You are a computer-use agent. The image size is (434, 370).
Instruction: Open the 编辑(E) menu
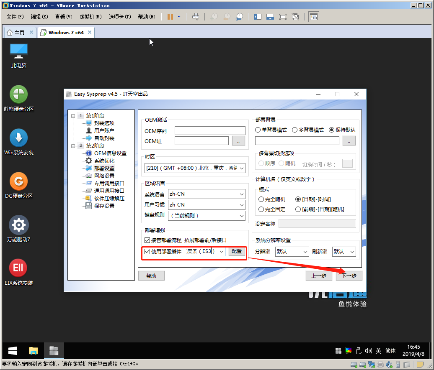tap(39, 17)
